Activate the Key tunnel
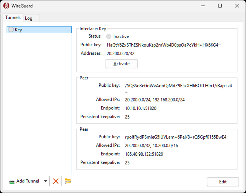246x193 pixels. pos(121,64)
